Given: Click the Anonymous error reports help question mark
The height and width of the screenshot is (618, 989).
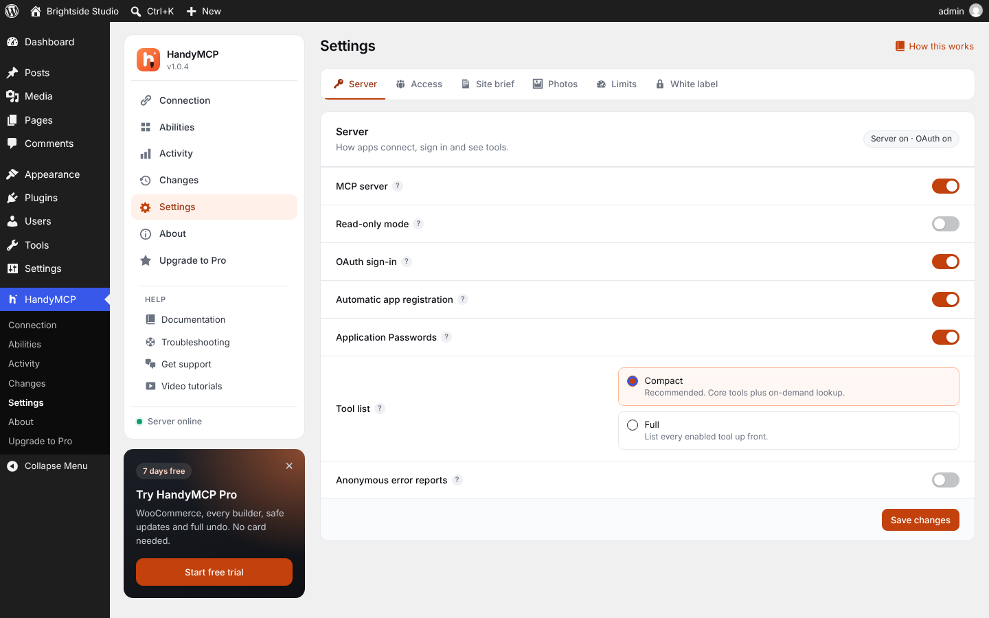Looking at the screenshot, I should (x=457, y=480).
